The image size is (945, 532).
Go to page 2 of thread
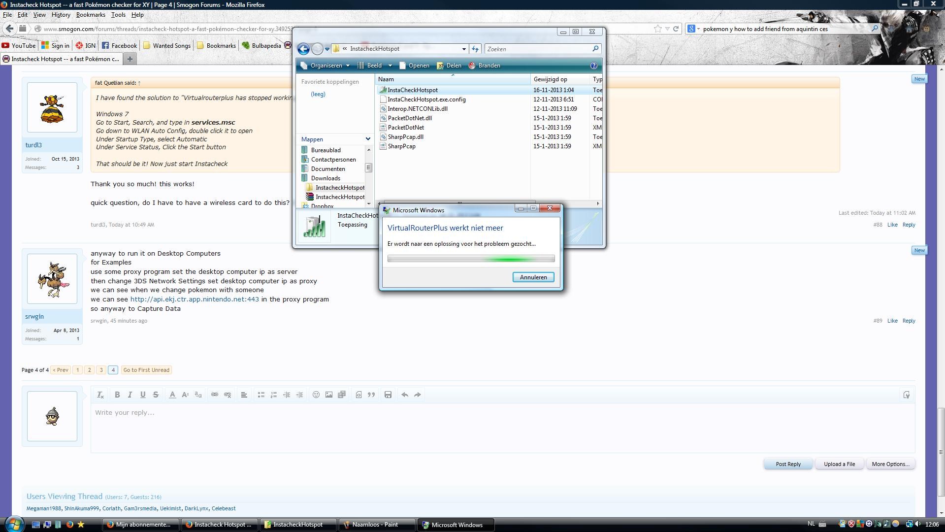pos(89,370)
